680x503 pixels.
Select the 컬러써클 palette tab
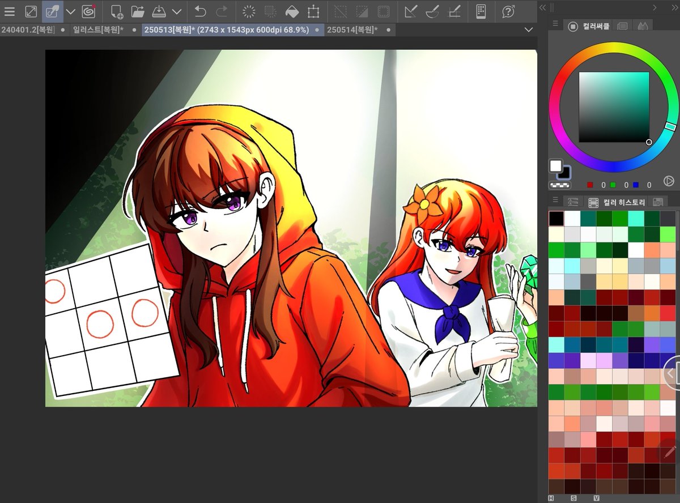click(589, 25)
